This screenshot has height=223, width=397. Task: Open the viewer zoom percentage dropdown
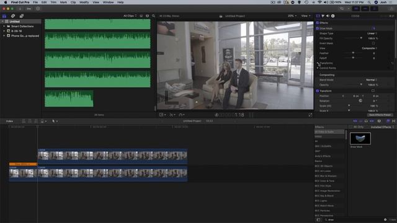(292, 16)
